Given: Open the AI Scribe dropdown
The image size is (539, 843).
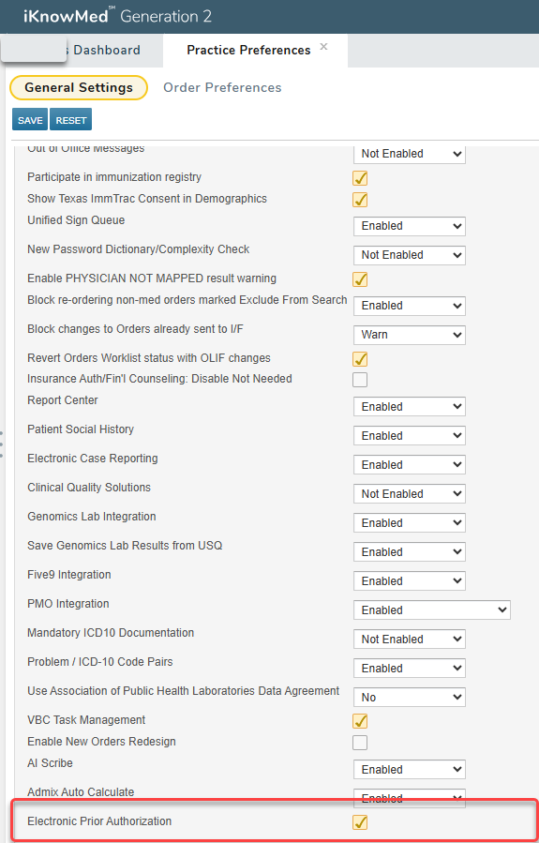Looking at the screenshot, I should [410, 769].
